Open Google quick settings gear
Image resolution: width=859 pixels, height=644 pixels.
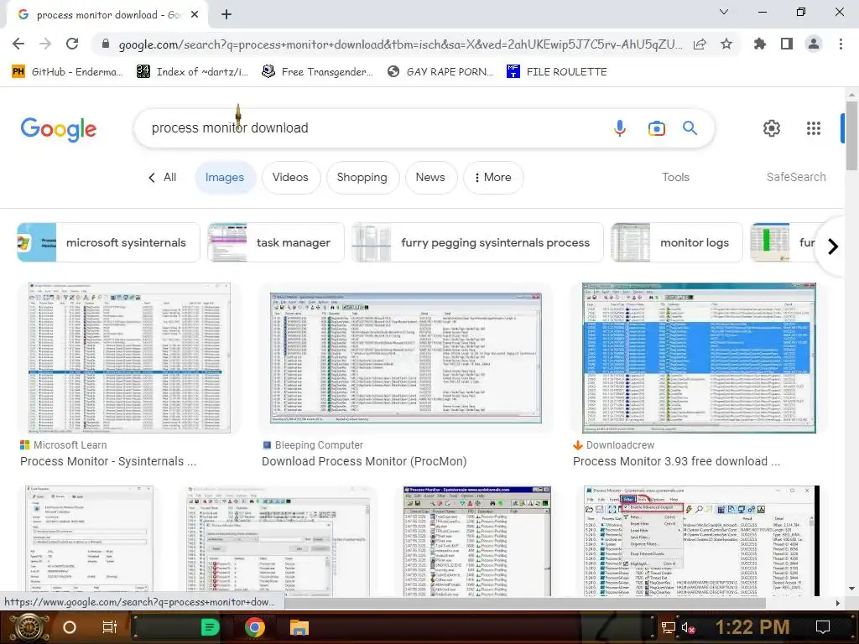[x=772, y=128]
